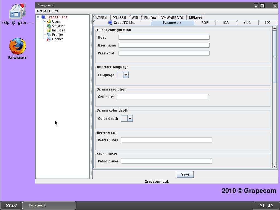The image size is (280, 210).
Task: Launch the Firefox Browser desktop icon
Action: click(x=17, y=46)
